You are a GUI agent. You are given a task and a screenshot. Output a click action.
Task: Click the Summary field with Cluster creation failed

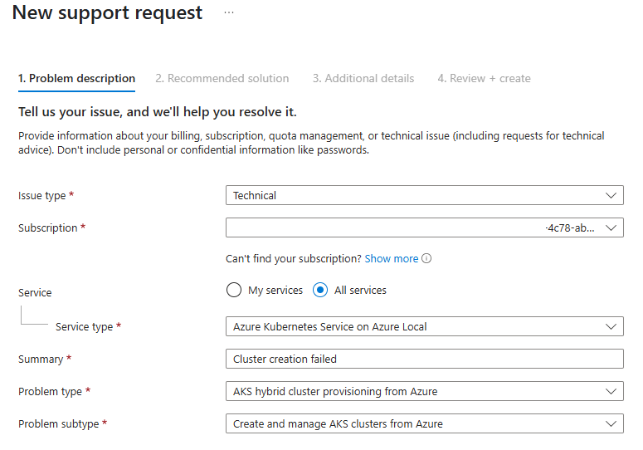(425, 359)
